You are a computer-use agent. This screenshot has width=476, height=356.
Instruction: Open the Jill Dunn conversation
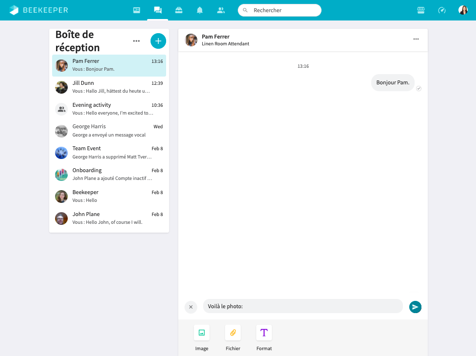(109, 87)
